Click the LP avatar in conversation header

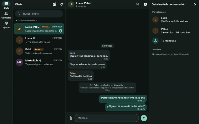coord(71,4)
